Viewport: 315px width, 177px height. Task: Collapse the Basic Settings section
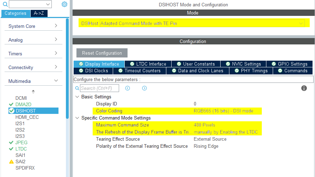[x=77, y=97]
